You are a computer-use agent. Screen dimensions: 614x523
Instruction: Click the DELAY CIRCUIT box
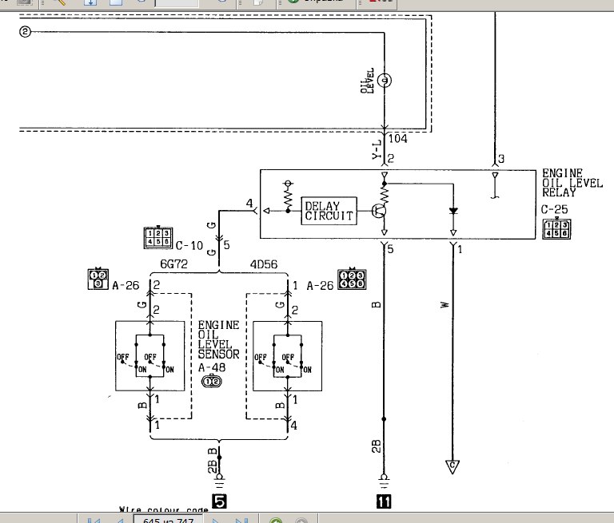tap(329, 211)
